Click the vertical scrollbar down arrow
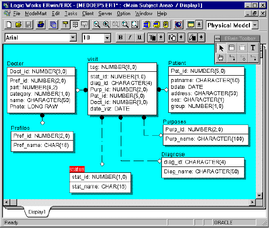The width and height of the screenshot is (269, 228). pyautogui.click(x=259, y=195)
